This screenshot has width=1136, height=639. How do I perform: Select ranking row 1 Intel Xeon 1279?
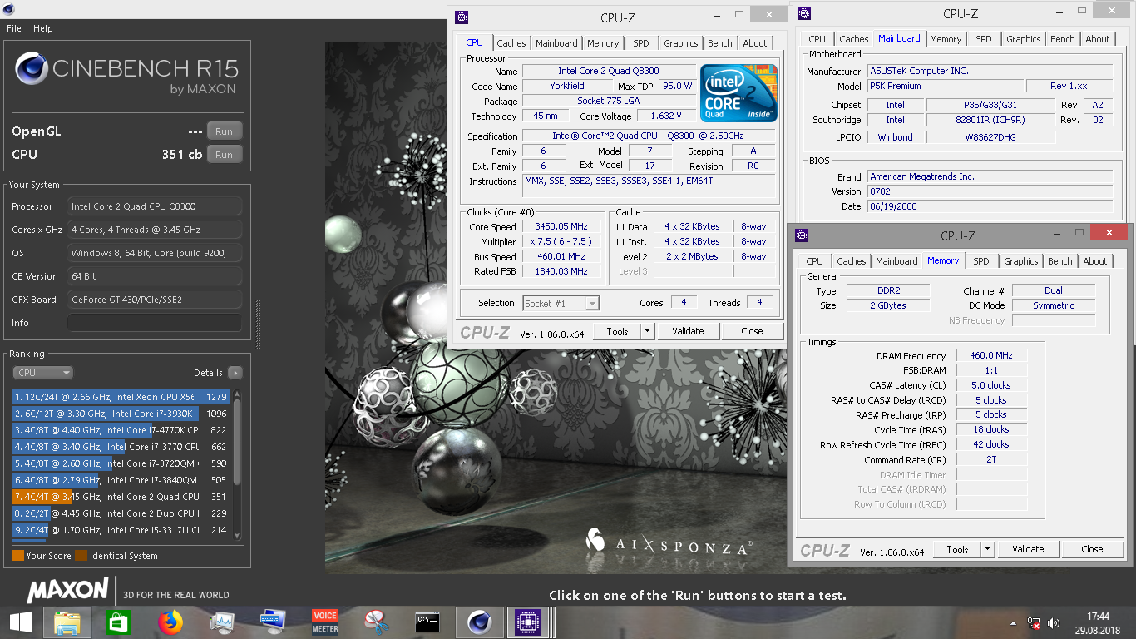coord(122,397)
